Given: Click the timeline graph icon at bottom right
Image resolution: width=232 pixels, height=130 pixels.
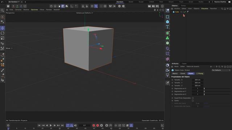Looking at the screenshot, I should tap(162, 125).
